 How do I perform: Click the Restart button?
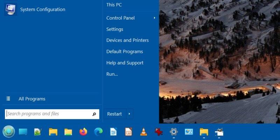pyautogui.click(x=114, y=114)
